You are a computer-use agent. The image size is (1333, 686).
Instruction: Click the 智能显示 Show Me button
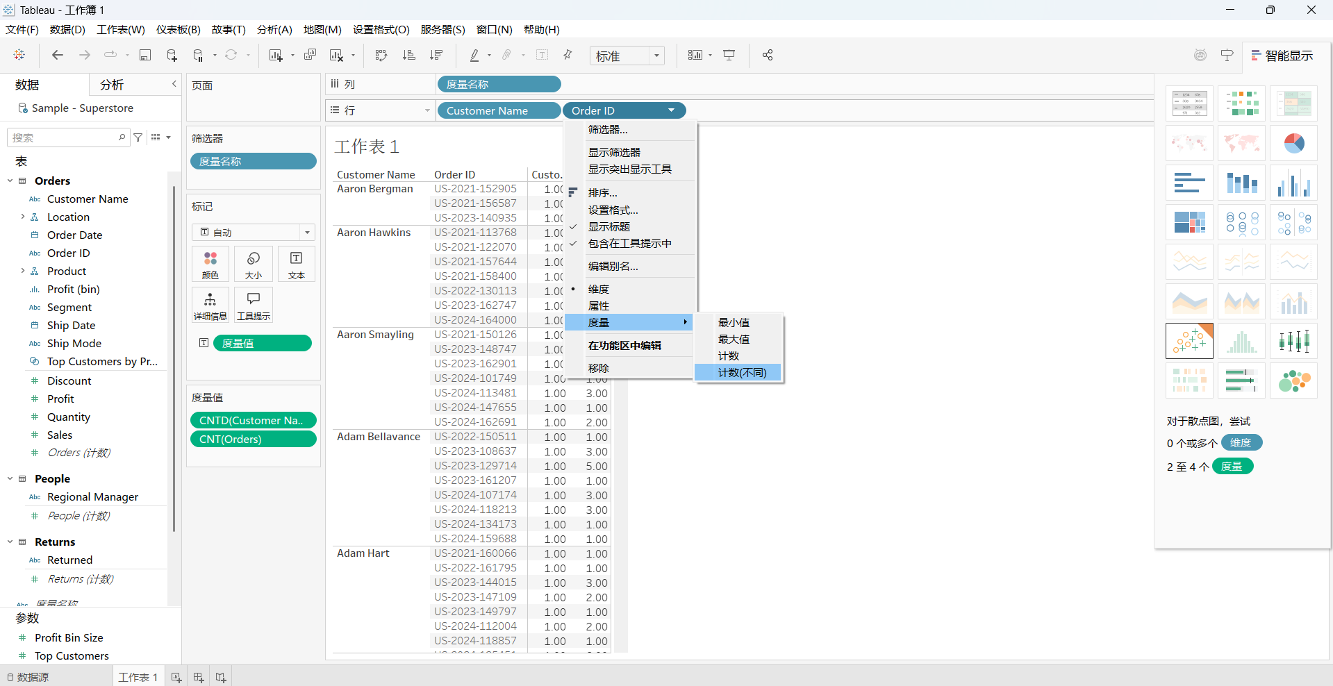coord(1282,56)
